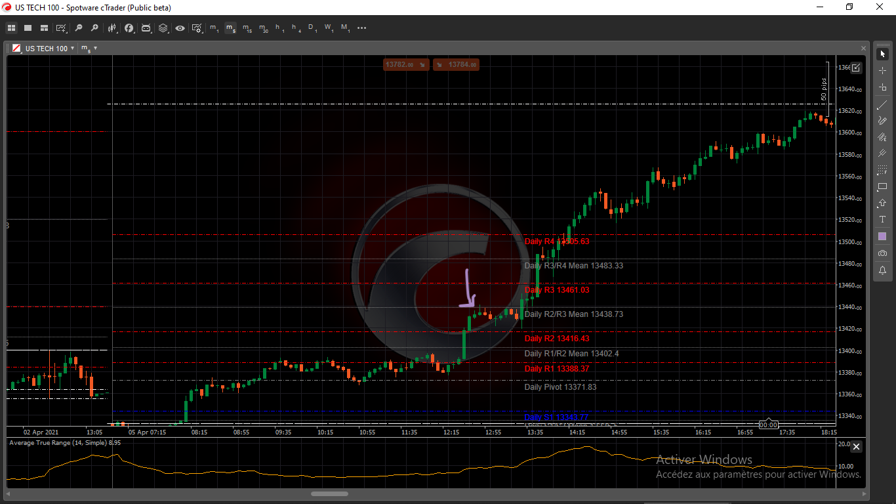Click the cTrader app logo in title bar
This screenshot has height=504, width=896.
(x=7, y=7)
